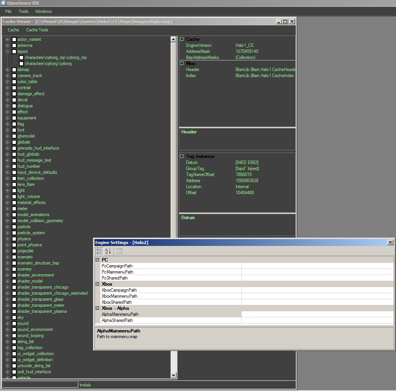
Task: Click the tree scrollbar up arrow
Action: click(174, 39)
